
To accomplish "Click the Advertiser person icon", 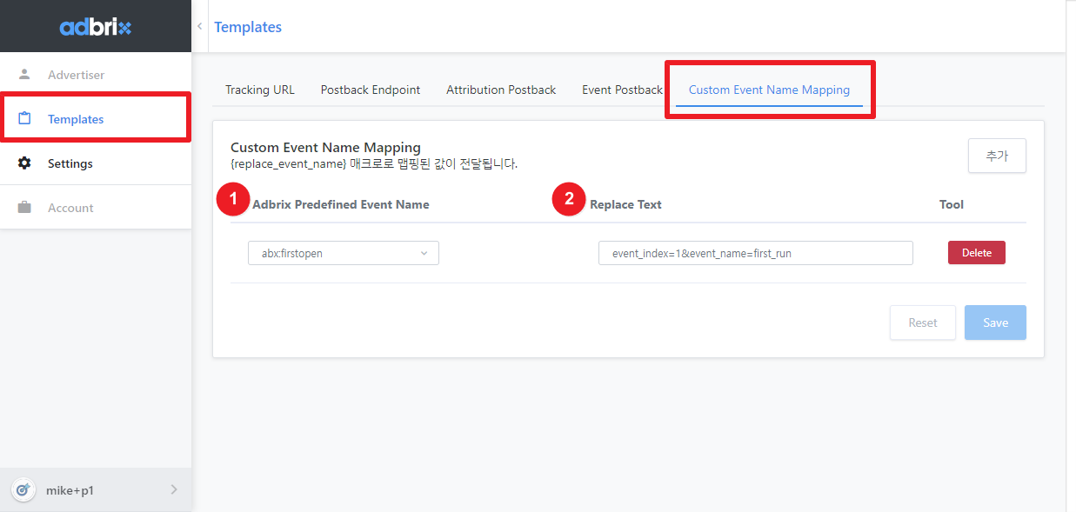I will [24, 75].
